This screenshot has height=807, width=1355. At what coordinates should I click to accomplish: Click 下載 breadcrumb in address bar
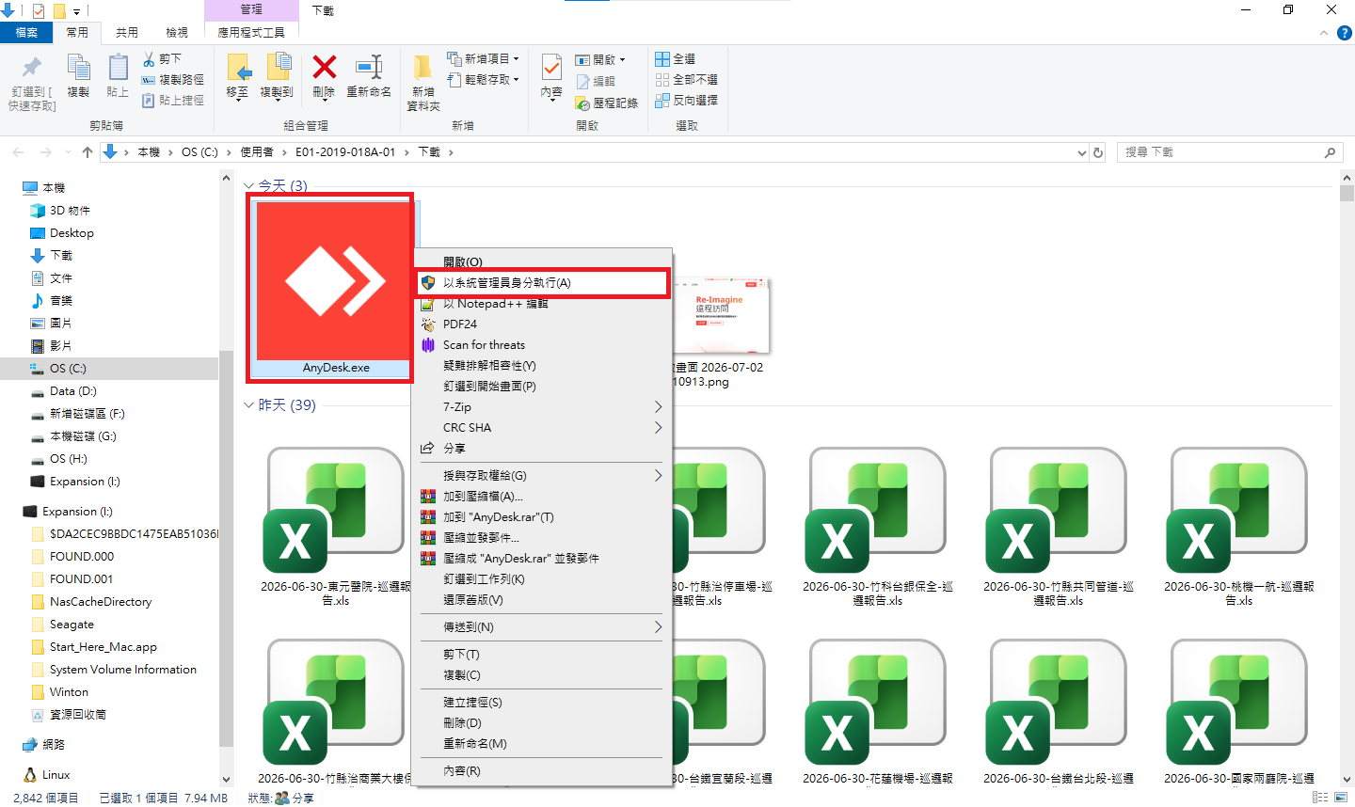[x=429, y=151]
